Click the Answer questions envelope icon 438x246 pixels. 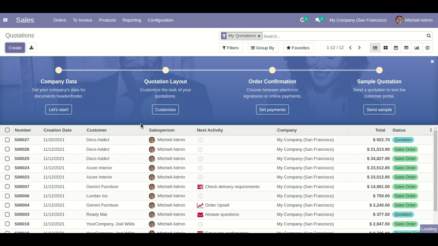tap(200, 215)
